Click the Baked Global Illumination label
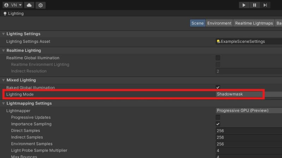 click(x=31, y=87)
